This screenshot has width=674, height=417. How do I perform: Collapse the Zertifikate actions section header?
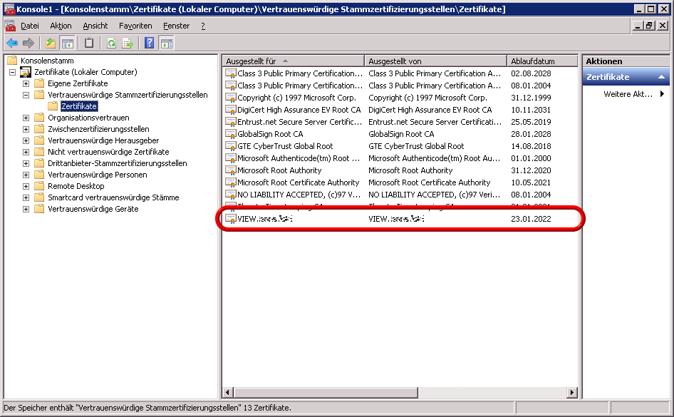pos(661,77)
